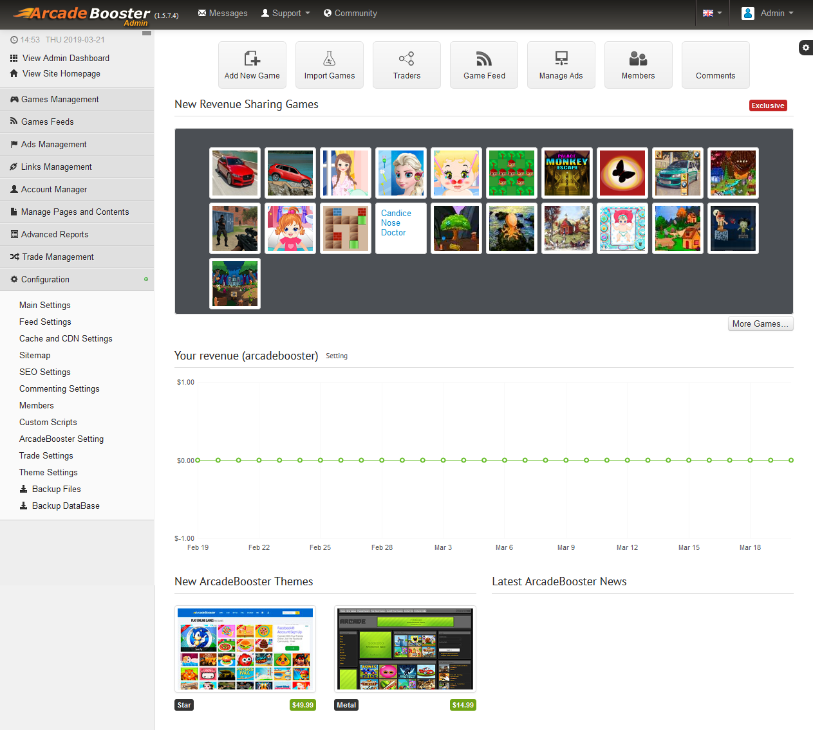Expand the Admin account menu
Image resolution: width=813 pixels, height=730 pixels.
769,13
